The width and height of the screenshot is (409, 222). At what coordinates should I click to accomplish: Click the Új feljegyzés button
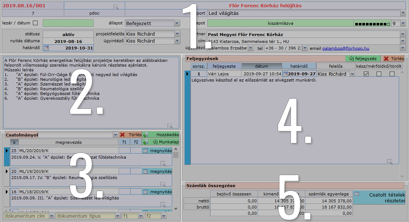[363, 58]
